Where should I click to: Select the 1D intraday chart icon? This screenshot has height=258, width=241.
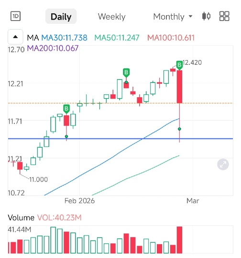pyautogui.click(x=15, y=16)
